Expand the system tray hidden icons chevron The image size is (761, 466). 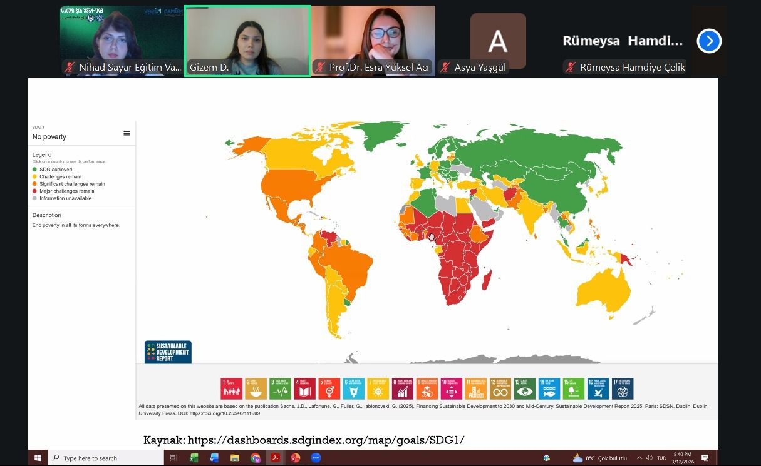(x=639, y=458)
